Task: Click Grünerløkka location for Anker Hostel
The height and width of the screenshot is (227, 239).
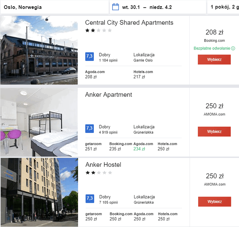Action: [x=143, y=202]
